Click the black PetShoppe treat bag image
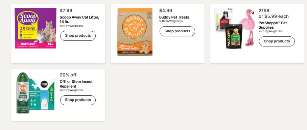The image size is (307, 130). point(234,36)
